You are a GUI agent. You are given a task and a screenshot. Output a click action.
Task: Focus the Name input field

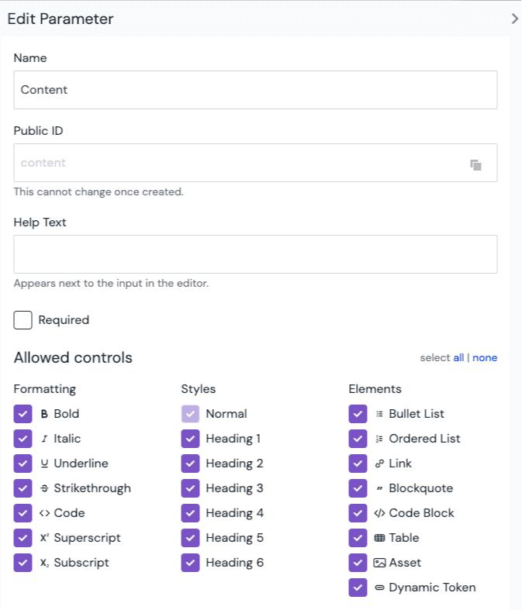255,90
